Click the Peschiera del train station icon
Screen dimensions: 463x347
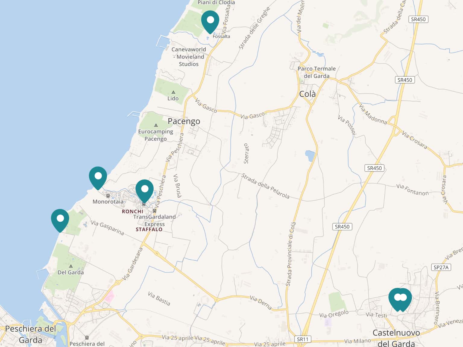(87, 338)
